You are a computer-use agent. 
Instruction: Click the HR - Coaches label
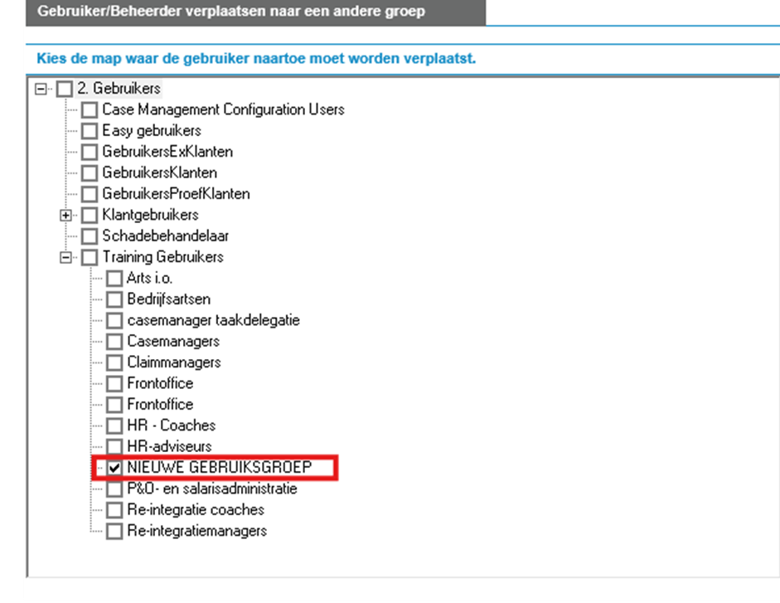click(x=172, y=426)
